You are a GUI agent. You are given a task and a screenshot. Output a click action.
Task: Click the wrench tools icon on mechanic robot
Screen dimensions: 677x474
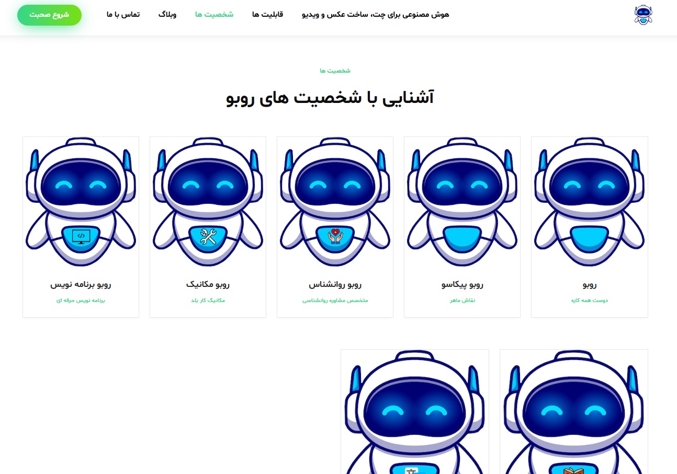coord(208,237)
